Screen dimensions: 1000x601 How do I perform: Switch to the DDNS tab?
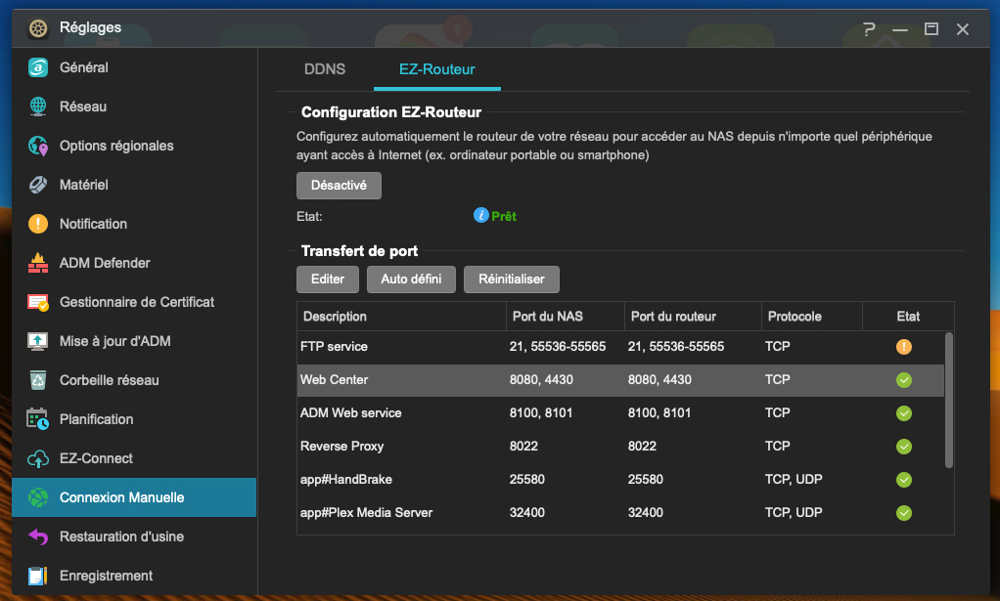(325, 69)
